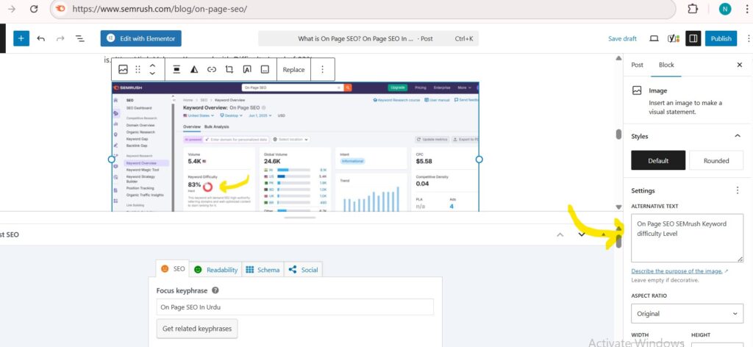The width and height of the screenshot is (753, 347).
Task: Click Replace in block toolbar
Action: pos(293,70)
